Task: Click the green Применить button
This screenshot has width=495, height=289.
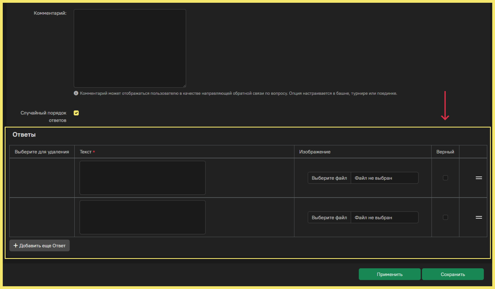Action: 390,274
